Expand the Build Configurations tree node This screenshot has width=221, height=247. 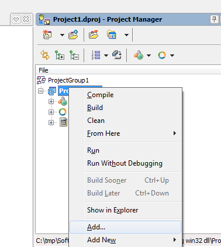(x=51, y=101)
